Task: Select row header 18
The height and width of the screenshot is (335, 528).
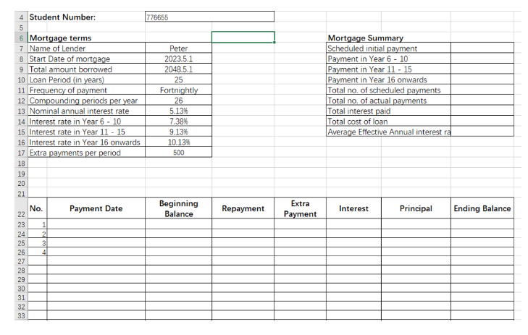Action: (21, 164)
